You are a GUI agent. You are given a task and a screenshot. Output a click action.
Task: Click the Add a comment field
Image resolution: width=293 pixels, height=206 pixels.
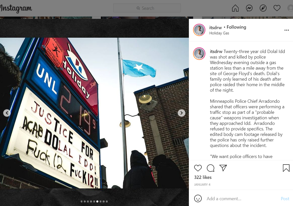coord(241,199)
